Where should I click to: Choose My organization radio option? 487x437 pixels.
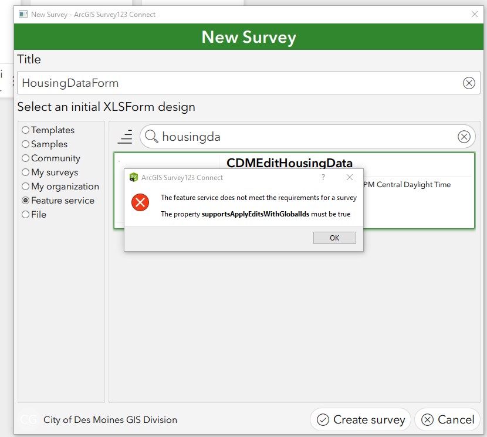pyautogui.click(x=25, y=187)
